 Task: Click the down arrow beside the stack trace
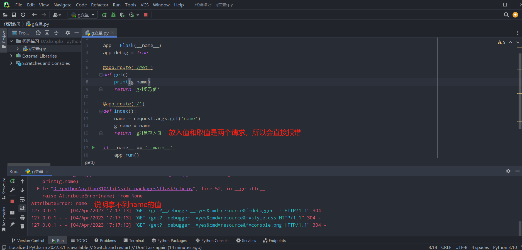(x=22, y=190)
